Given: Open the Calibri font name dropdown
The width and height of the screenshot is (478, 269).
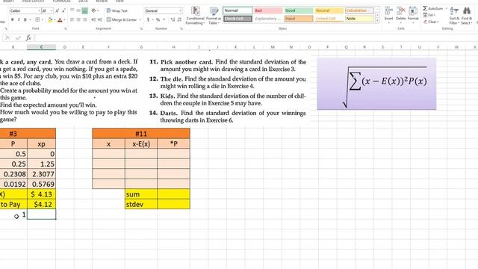Looking at the screenshot, I should 39,10.
